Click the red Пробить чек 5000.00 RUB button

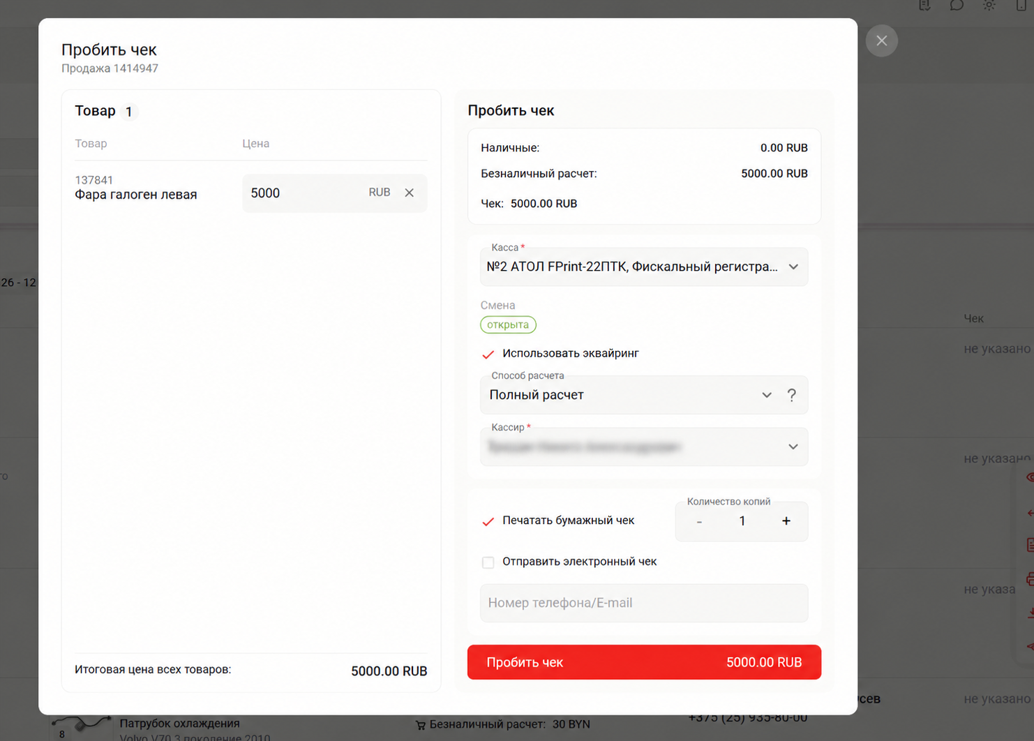644,662
